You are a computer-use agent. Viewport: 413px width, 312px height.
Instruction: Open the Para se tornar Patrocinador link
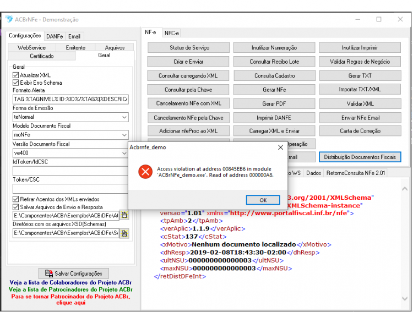tap(70, 299)
